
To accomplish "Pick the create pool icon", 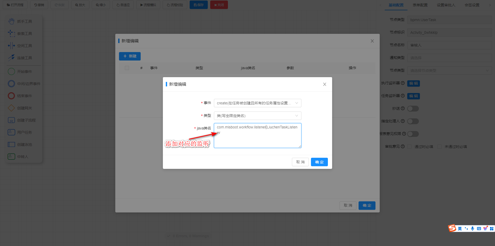I will [x=11, y=144].
